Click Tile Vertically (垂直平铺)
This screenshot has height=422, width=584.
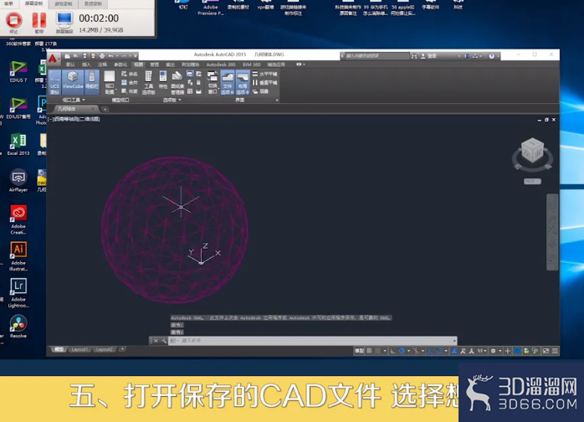pos(264,82)
